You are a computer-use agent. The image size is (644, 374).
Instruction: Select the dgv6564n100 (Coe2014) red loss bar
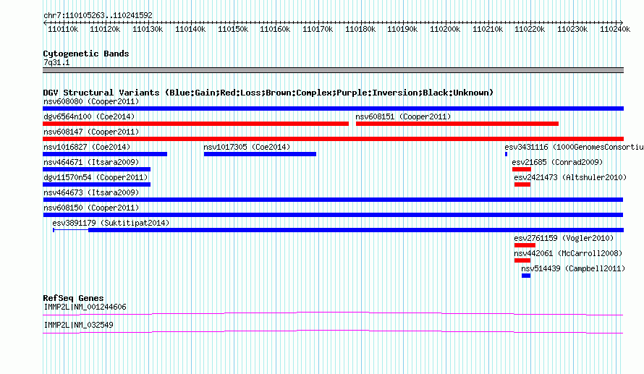click(x=195, y=124)
